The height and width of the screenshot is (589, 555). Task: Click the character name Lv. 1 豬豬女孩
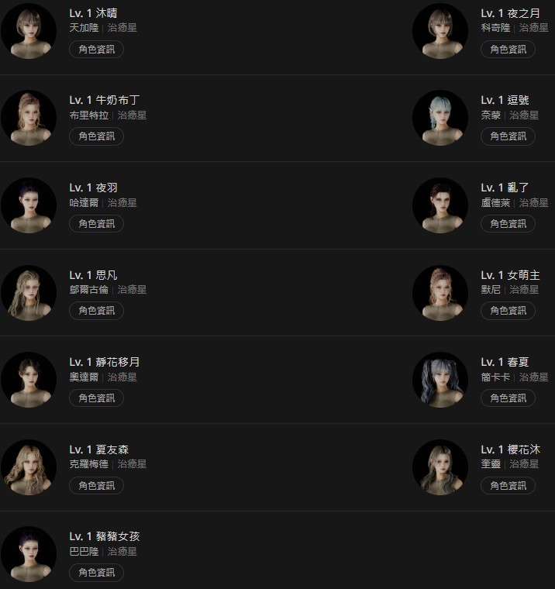tap(105, 536)
